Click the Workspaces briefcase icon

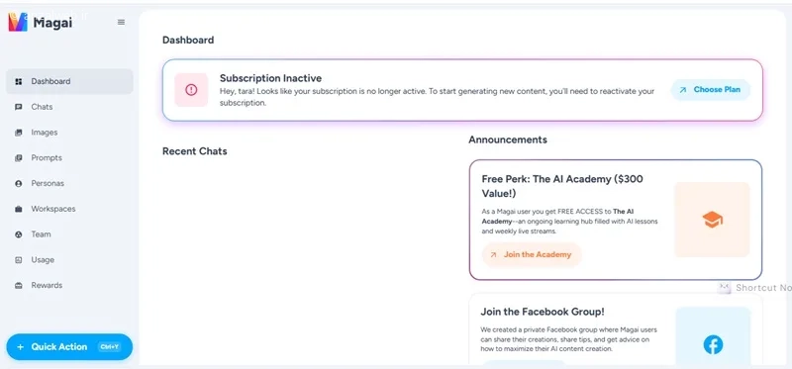pyautogui.click(x=19, y=209)
